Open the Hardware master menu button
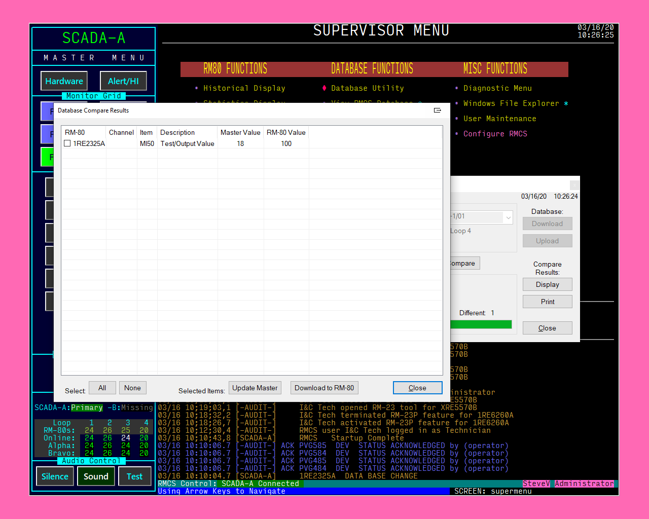649x519 pixels. pos(64,81)
